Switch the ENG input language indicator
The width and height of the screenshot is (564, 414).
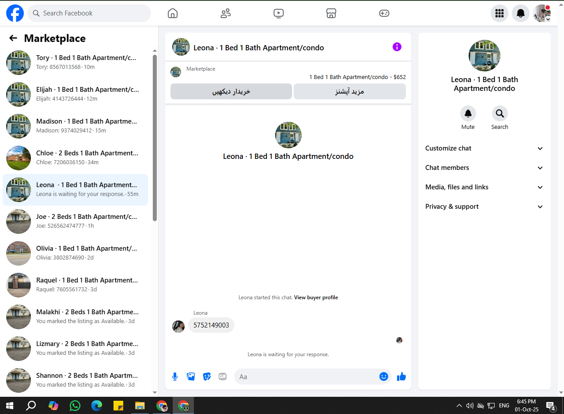pos(504,406)
